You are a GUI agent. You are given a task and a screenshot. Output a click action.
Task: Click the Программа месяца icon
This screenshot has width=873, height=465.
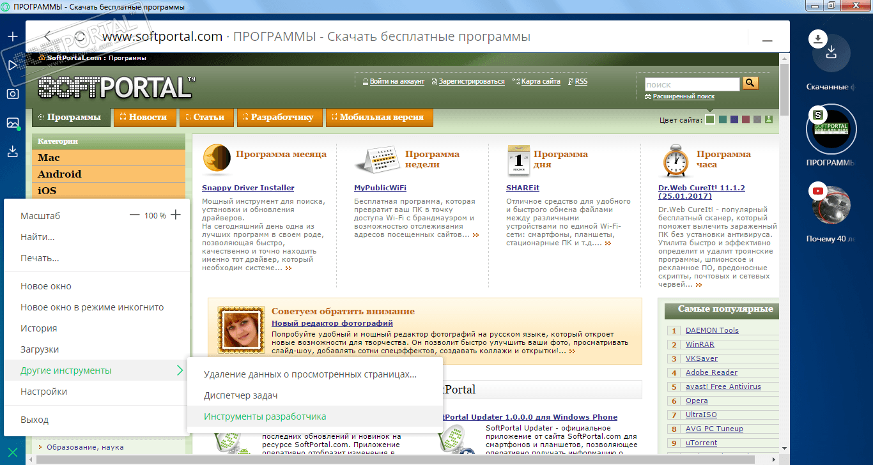point(217,160)
